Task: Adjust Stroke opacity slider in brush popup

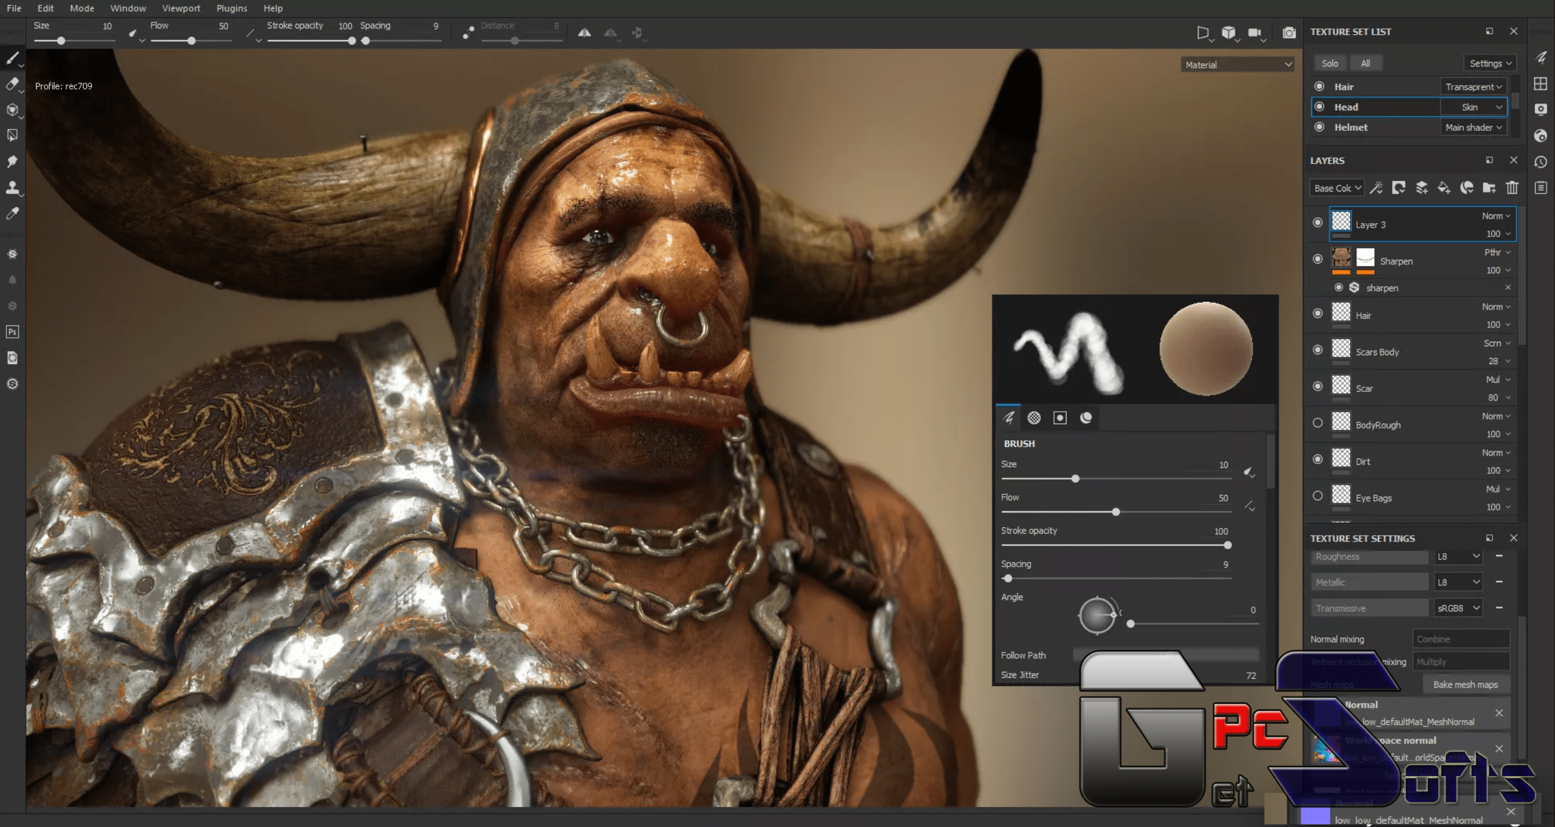Action: 1116,545
